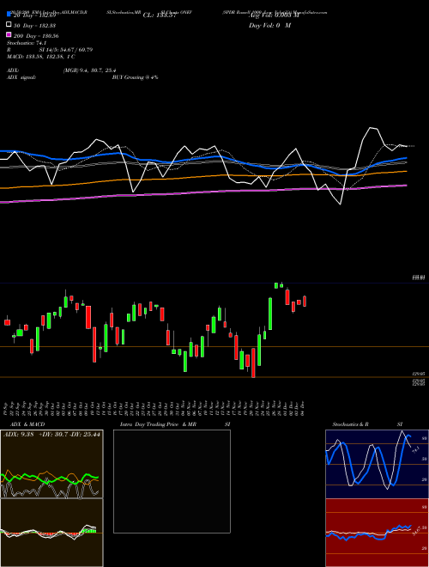Click the highest green candle near the top
The width and height of the screenshot is (429, 567).
[x=276, y=285]
